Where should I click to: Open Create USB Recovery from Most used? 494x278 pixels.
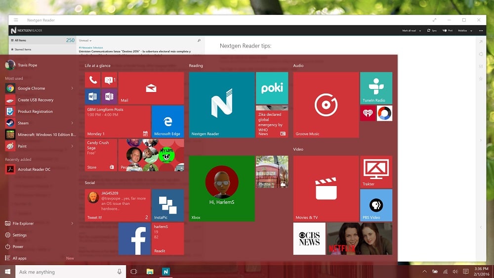click(40, 100)
